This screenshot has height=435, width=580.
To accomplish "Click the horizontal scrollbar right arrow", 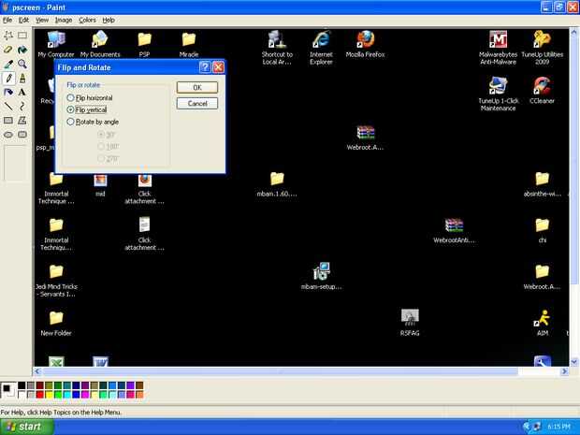I will coord(564,371).
